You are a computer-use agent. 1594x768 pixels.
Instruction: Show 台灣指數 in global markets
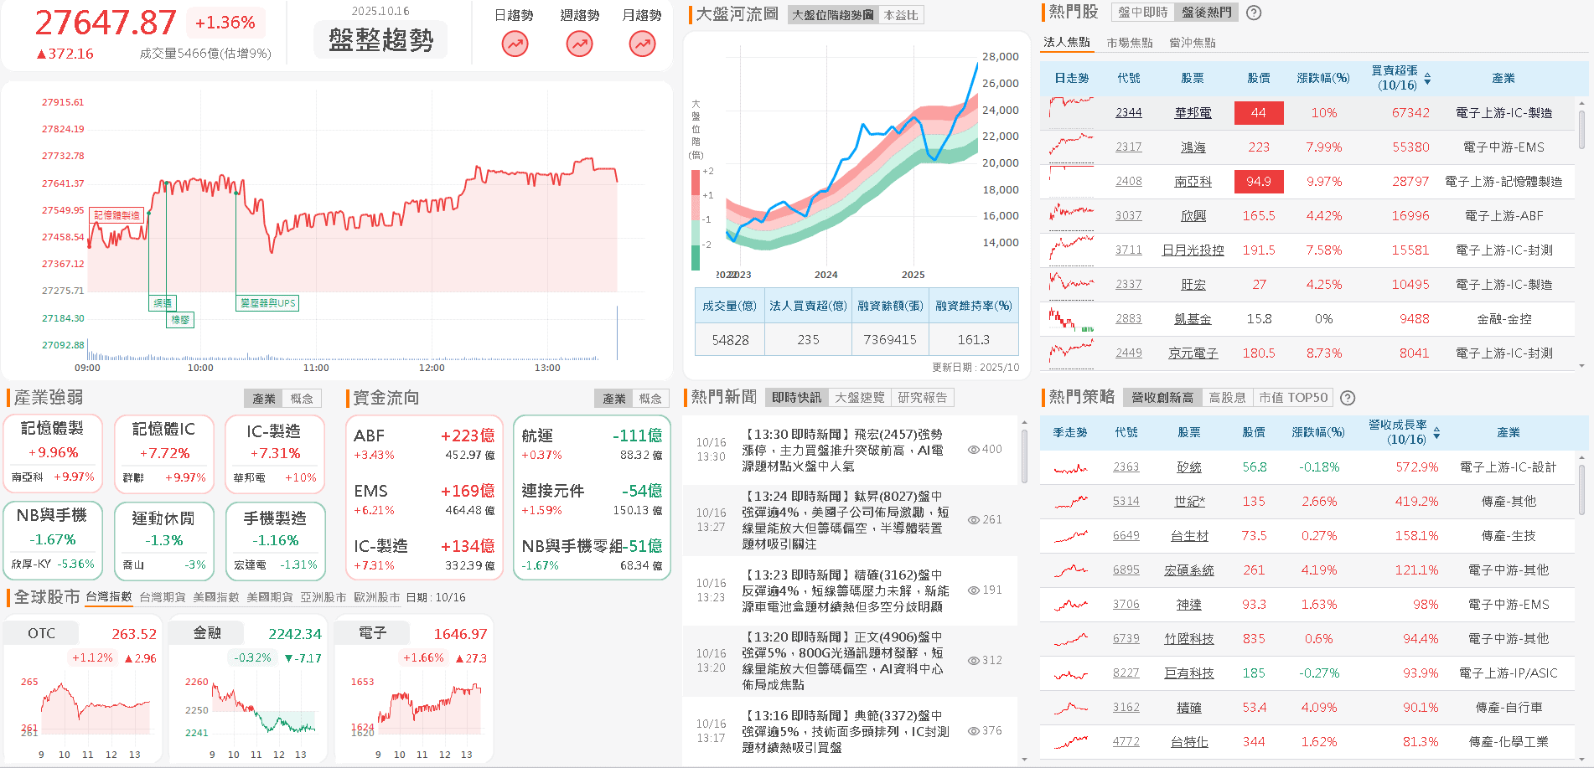coord(109,597)
